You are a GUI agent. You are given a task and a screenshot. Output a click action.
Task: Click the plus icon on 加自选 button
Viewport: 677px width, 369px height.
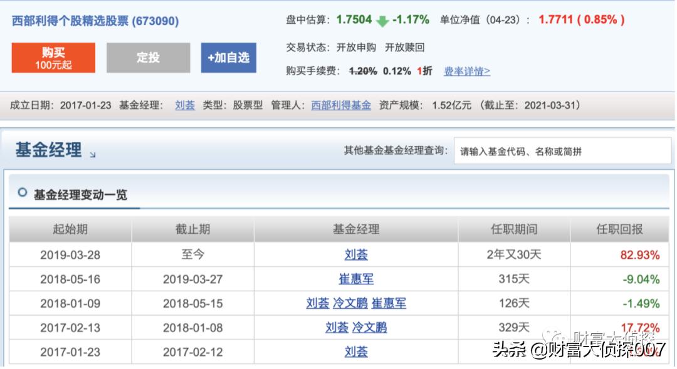point(211,59)
